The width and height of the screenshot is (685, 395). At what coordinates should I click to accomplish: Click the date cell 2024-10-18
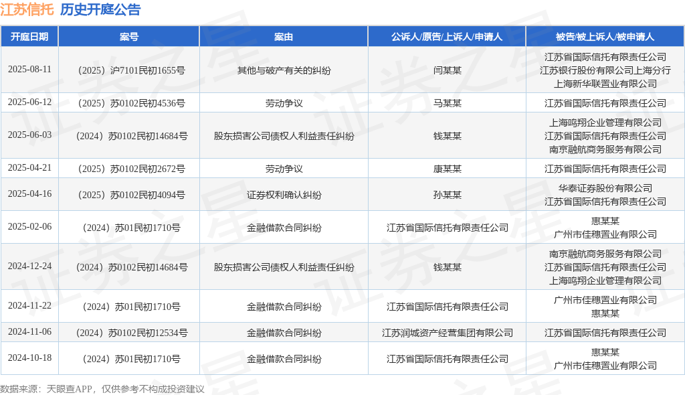coord(29,358)
